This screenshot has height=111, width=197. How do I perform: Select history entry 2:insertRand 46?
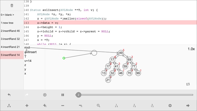12,31
